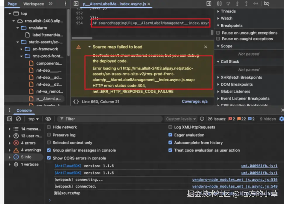Toggle the debugger sidebar icon

click(x=209, y=4)
